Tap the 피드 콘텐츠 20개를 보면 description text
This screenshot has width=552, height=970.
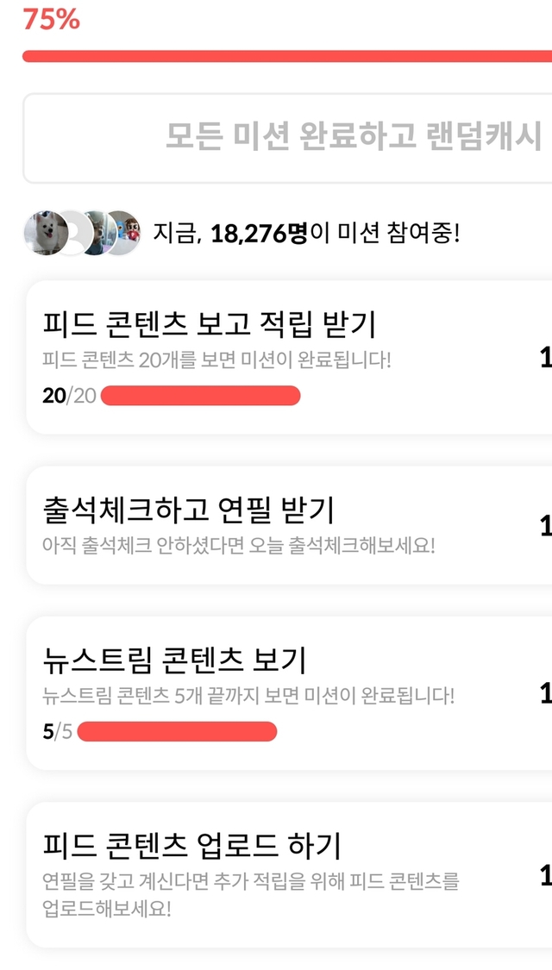[216, 359]
